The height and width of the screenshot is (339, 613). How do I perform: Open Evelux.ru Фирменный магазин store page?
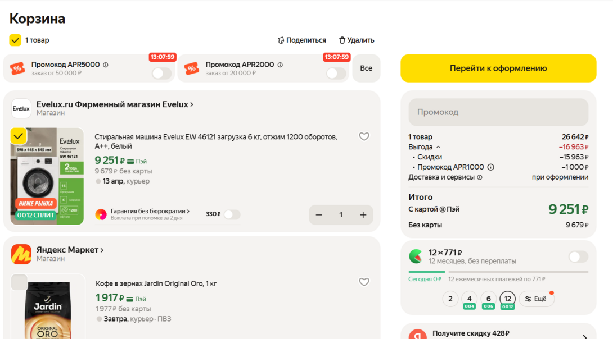(x=115, y=104)
